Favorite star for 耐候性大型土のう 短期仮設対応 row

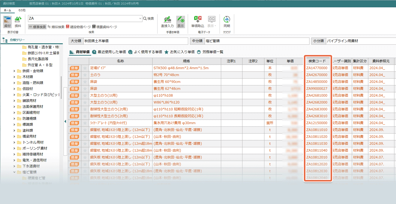(x=85, y=109)
